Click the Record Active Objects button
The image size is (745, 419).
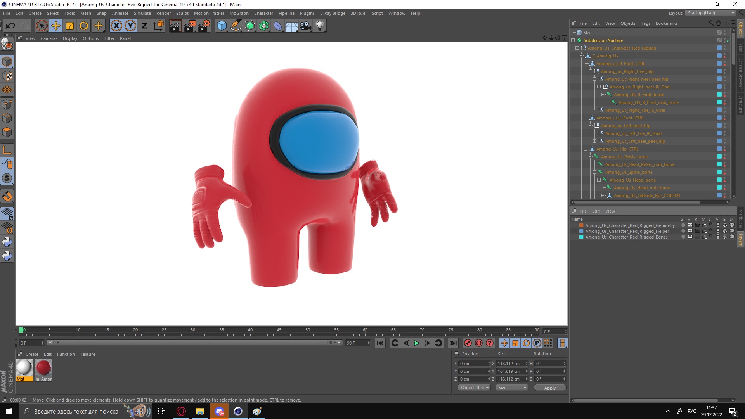coord(468,343)
